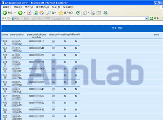The image size is (163, 120).
Task: Open the 도움말(H) menu
Action: [68, 7]
